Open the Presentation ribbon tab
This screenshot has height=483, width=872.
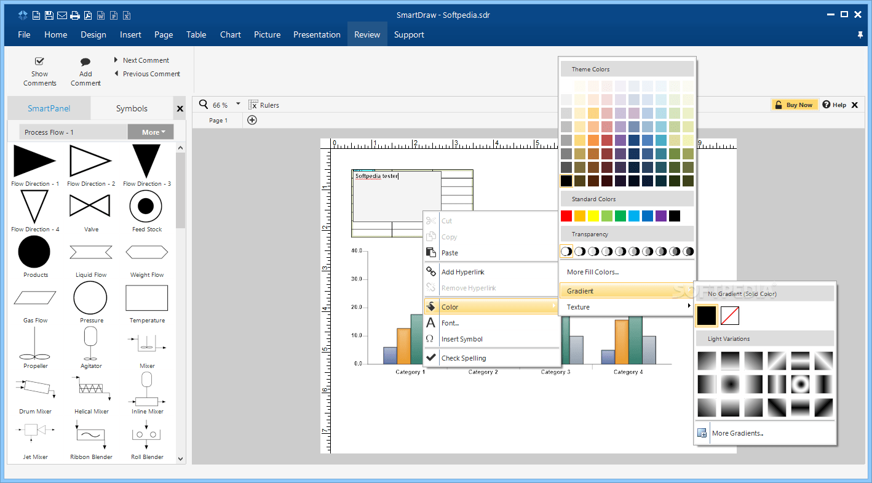pos(317,34)
